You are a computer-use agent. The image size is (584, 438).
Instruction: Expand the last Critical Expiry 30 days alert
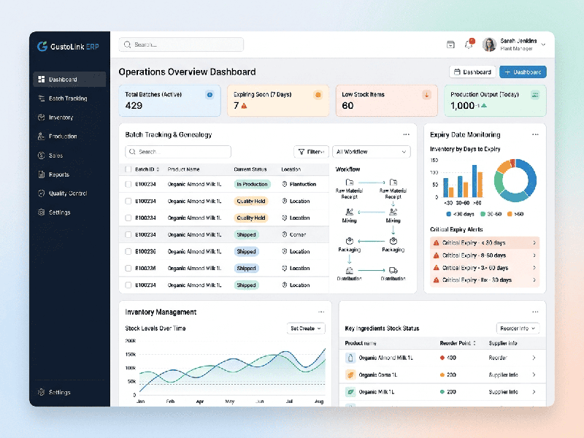[534, 280]
